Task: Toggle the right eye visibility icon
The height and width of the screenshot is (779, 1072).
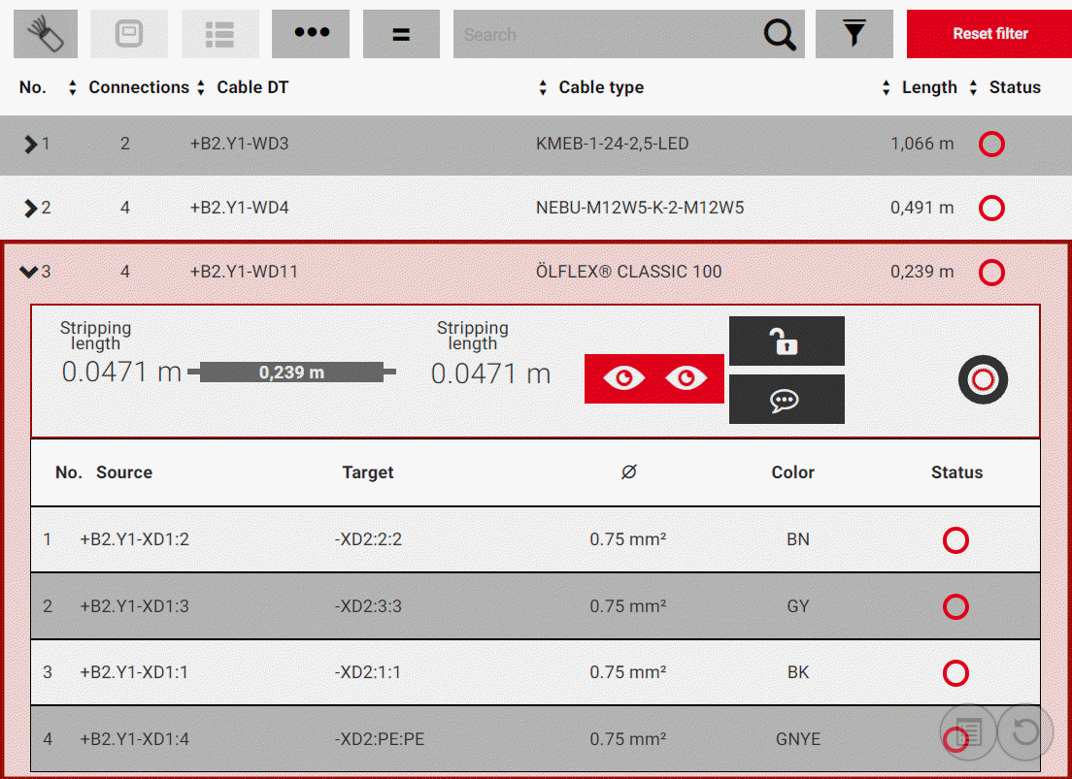Action: point(686,378)
